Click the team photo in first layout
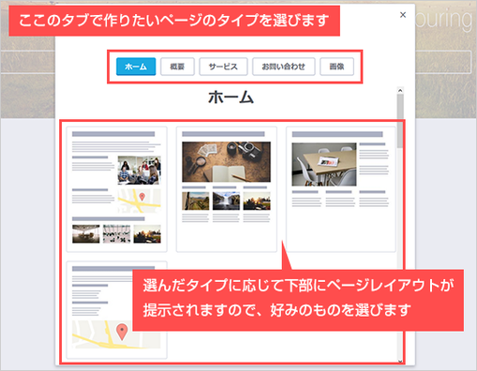The image size is (477, 371). [140, 171]
